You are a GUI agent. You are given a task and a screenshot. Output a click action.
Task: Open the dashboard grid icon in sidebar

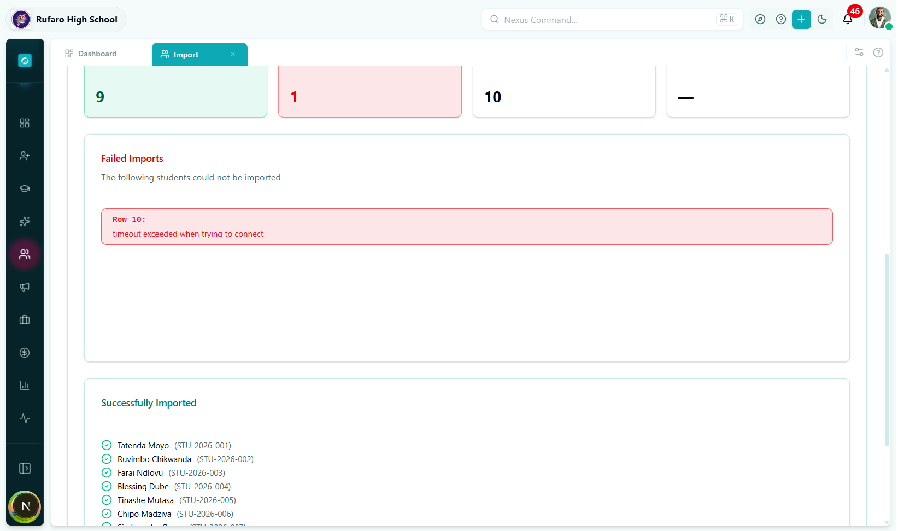(25, 123)
